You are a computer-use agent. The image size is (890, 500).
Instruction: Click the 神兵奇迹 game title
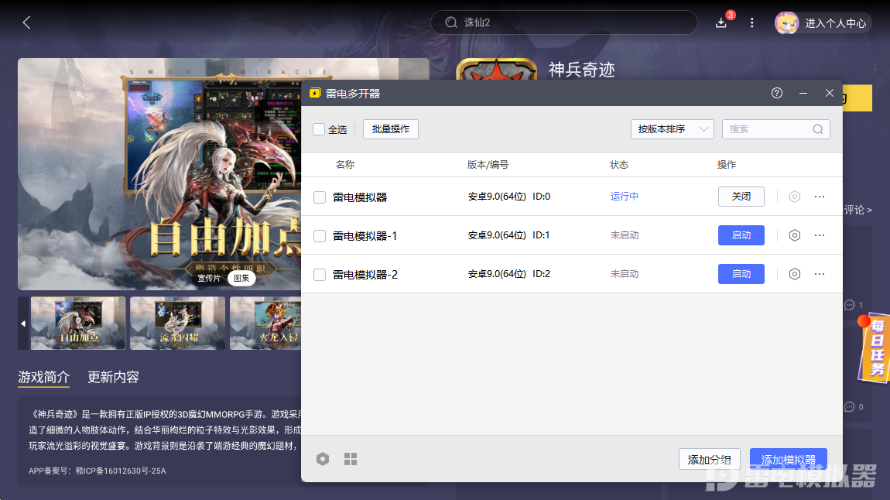pyautogui.click(x=582, y=70)
